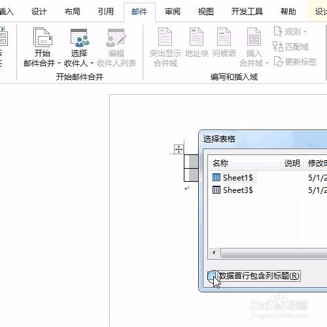The height and width of the screenshot is (327, 327).
Task: Click the 名称 column header
Action: click(244, 163)
